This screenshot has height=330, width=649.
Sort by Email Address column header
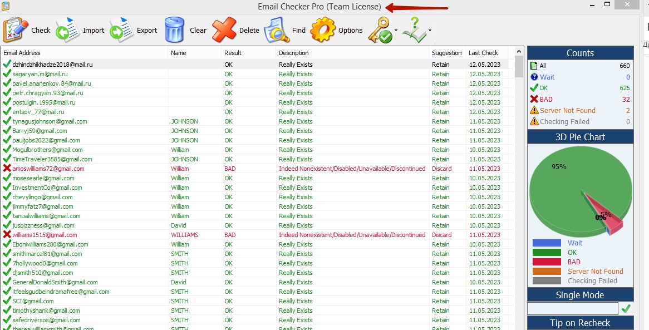pos(22,53)
